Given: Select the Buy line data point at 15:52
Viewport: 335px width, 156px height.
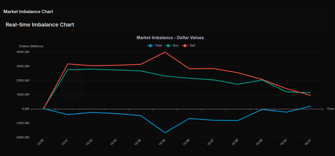Looking at the screenshot, I should pos(92,69).
